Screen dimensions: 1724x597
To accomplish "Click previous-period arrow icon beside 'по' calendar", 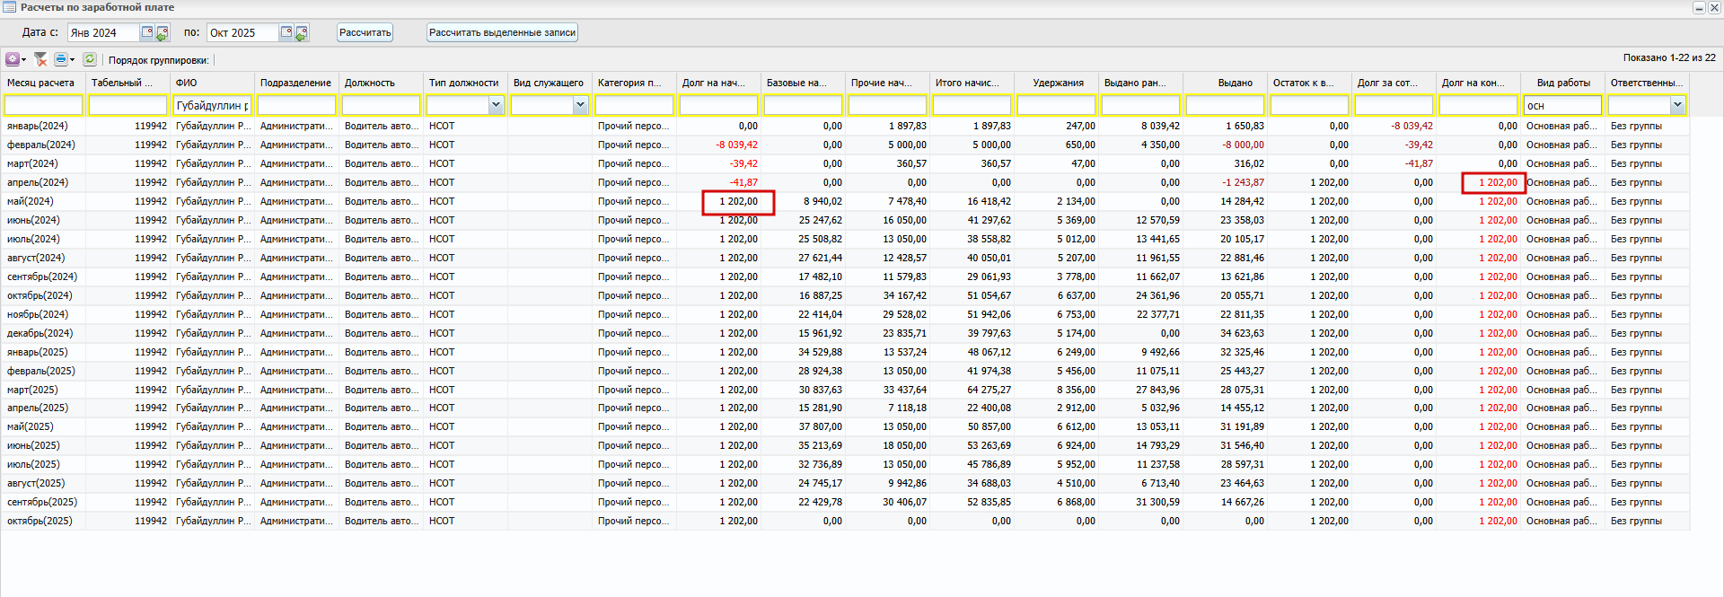I will pos(302,33).
